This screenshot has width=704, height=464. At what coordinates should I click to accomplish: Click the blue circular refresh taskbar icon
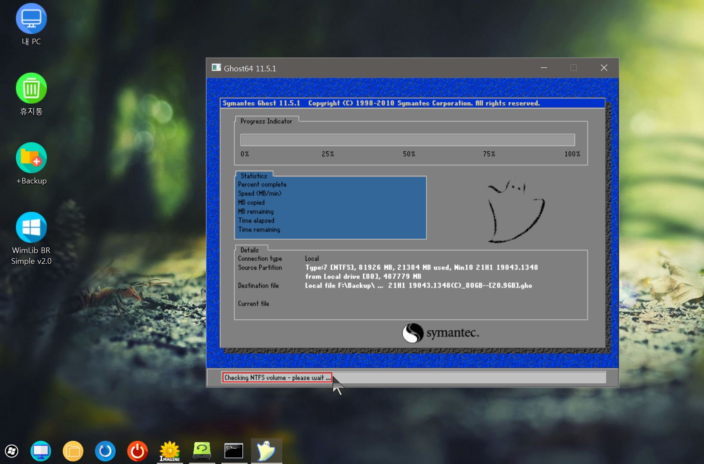click(x=105, y=451)
